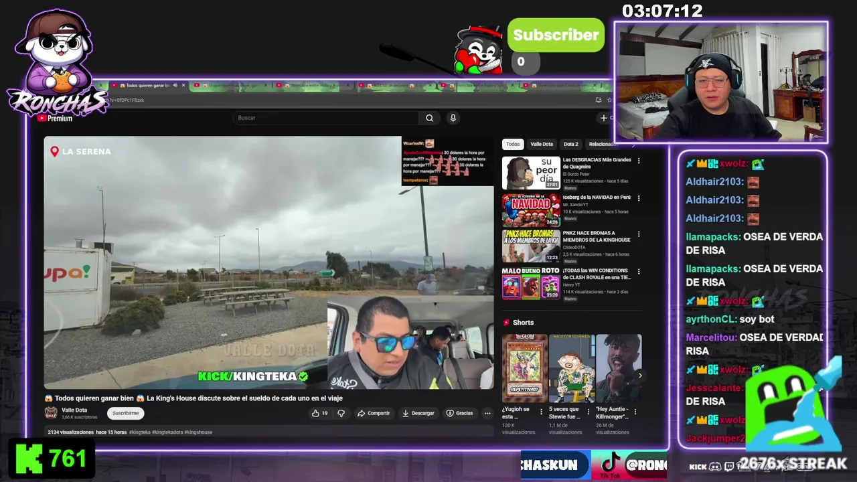Show next Shorts with arrow chevron
Screen dimensions: 857x482
click(x=639, y=376)
